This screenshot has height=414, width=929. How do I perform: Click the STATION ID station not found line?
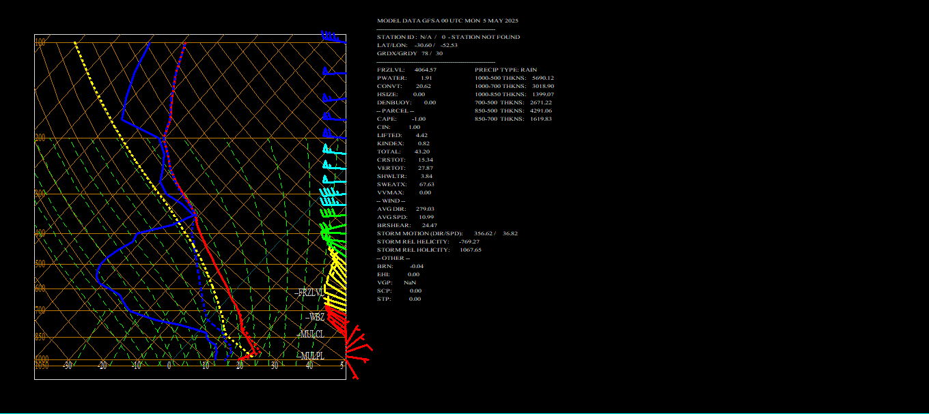tap(448, 37)
